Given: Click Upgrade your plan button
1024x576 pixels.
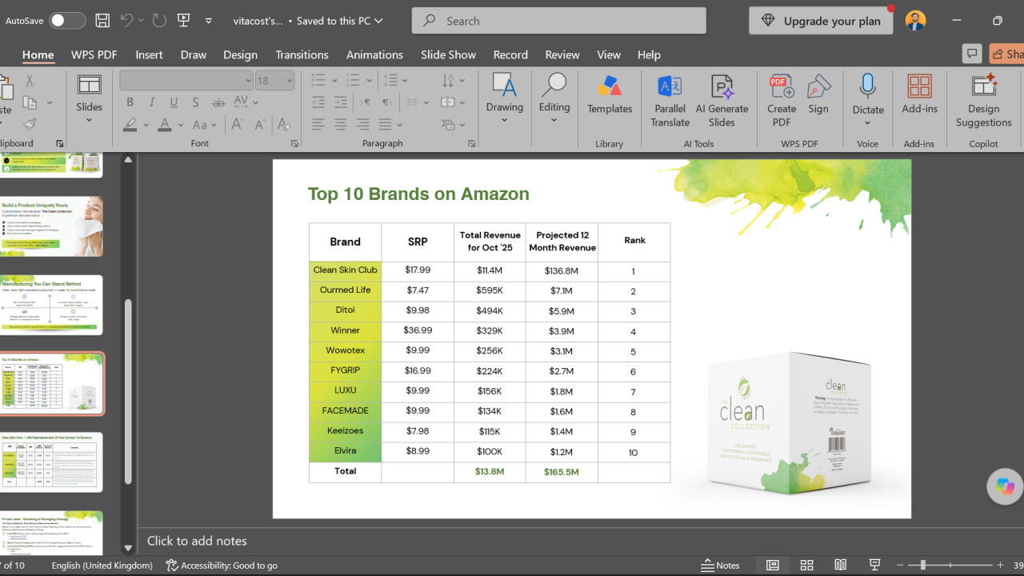Looking at the screenshot, I should point(821,21).
